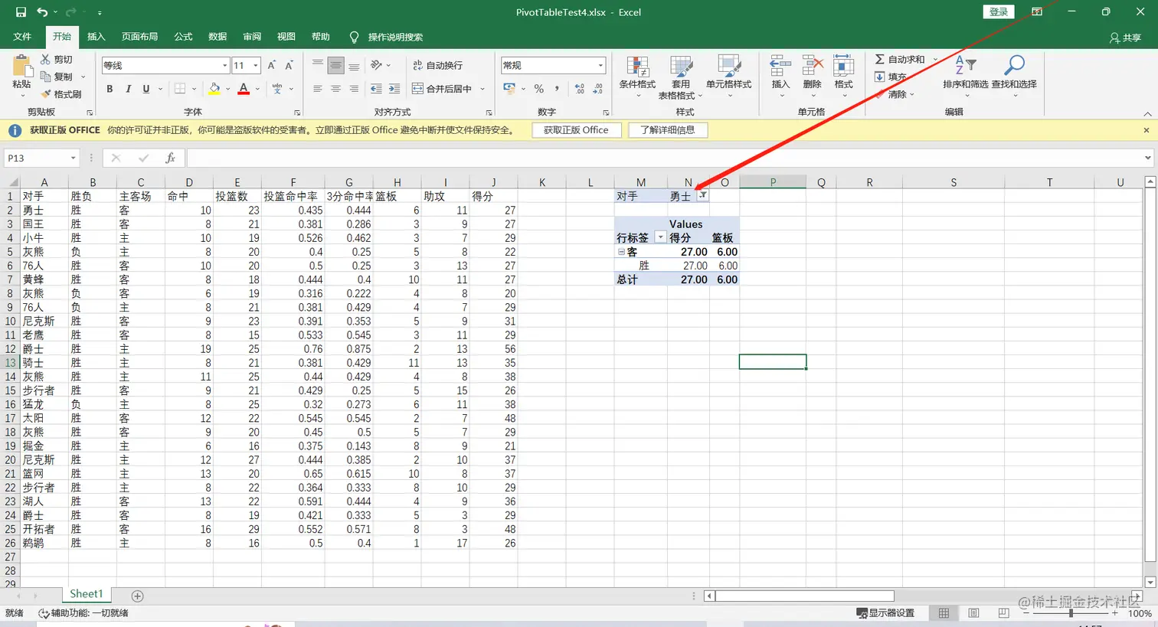Apply the percent style format
1158x627 pixels.
[x=539, y=89]
